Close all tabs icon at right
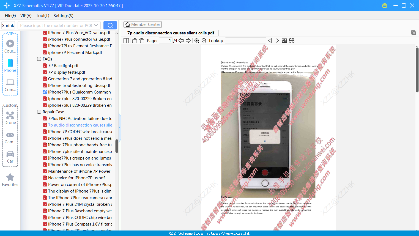Viewport: 419px width, 236px height. click(x=413, y=33)
